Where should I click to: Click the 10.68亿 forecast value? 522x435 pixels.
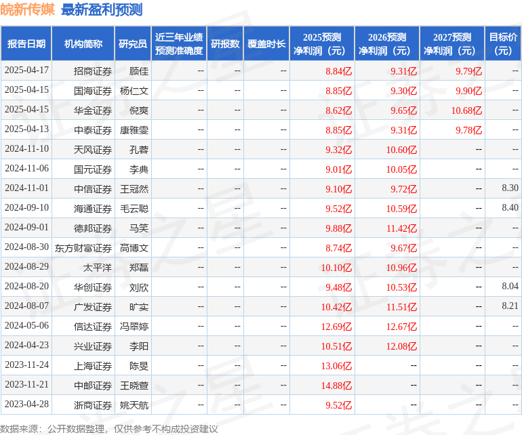coord(466,110)
